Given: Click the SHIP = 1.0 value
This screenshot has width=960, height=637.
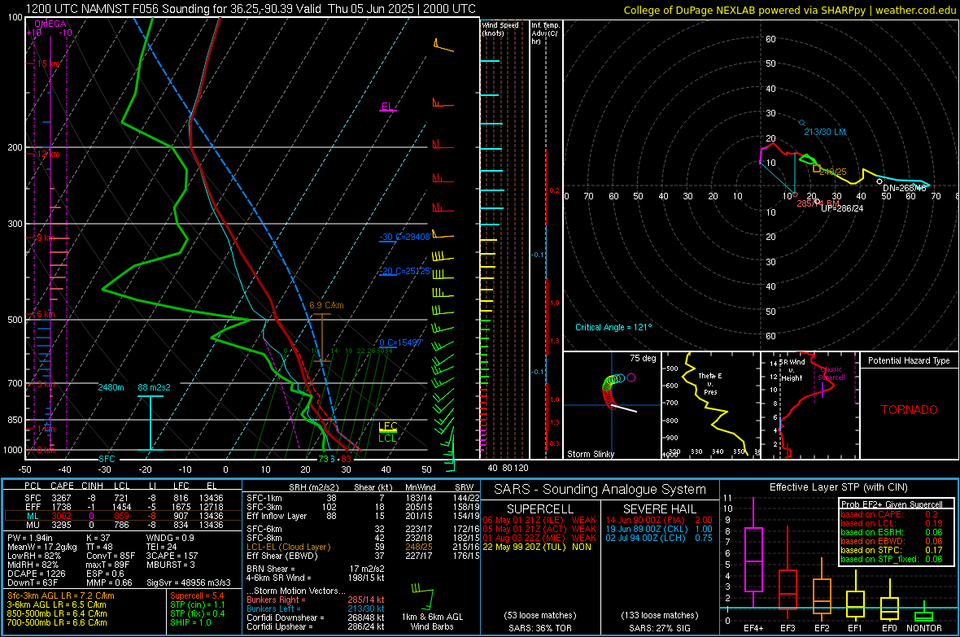Looking at the screenshot, I should (190, 622).
